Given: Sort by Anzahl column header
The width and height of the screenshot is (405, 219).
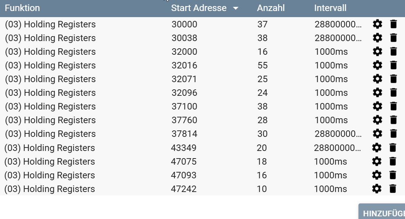Looking at the screenshot, I should point(271,8).
